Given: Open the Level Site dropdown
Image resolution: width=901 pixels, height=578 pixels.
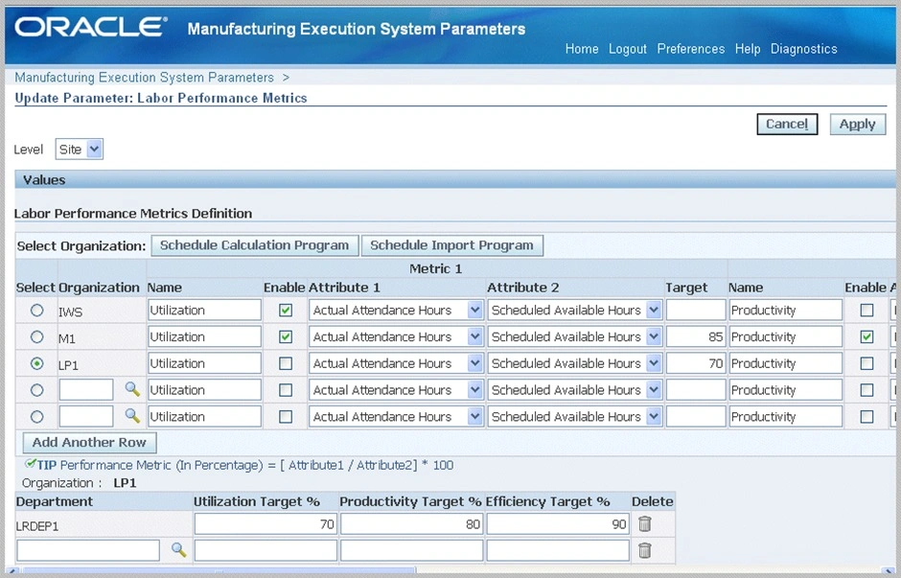Looking at the screenshot, I should point(80,149).
